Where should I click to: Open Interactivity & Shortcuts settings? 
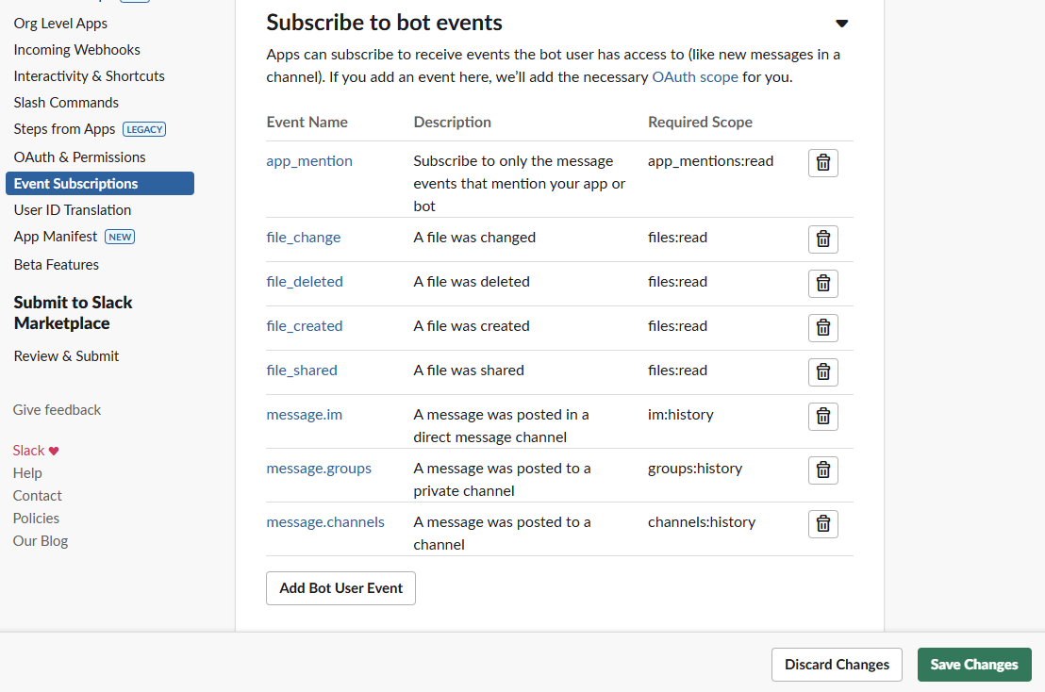pyautogui.click(x=90, y=76)
